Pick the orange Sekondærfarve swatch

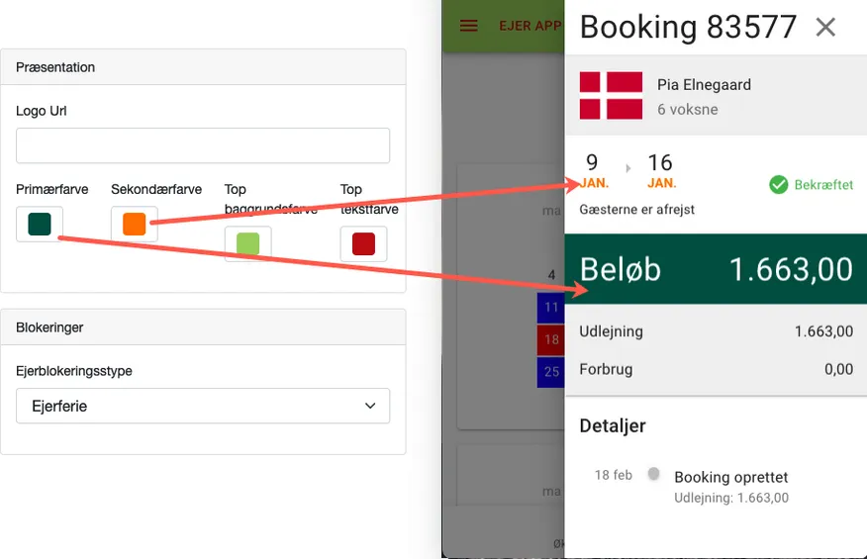tap(135, 225)
